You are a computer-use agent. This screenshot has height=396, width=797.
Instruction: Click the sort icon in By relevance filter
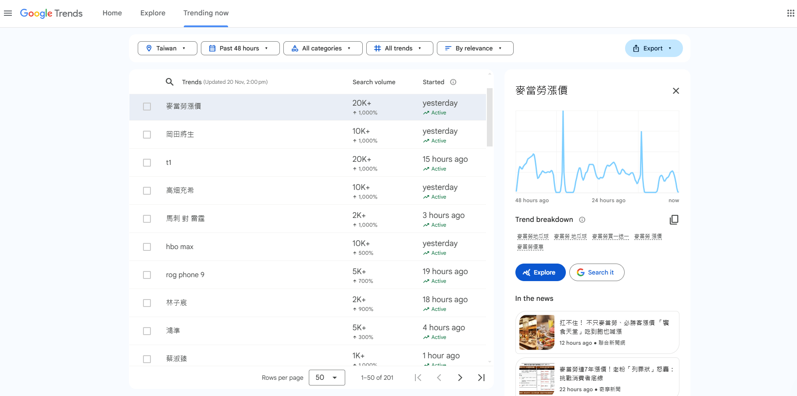pyautogui.click(x=448, y=48)
